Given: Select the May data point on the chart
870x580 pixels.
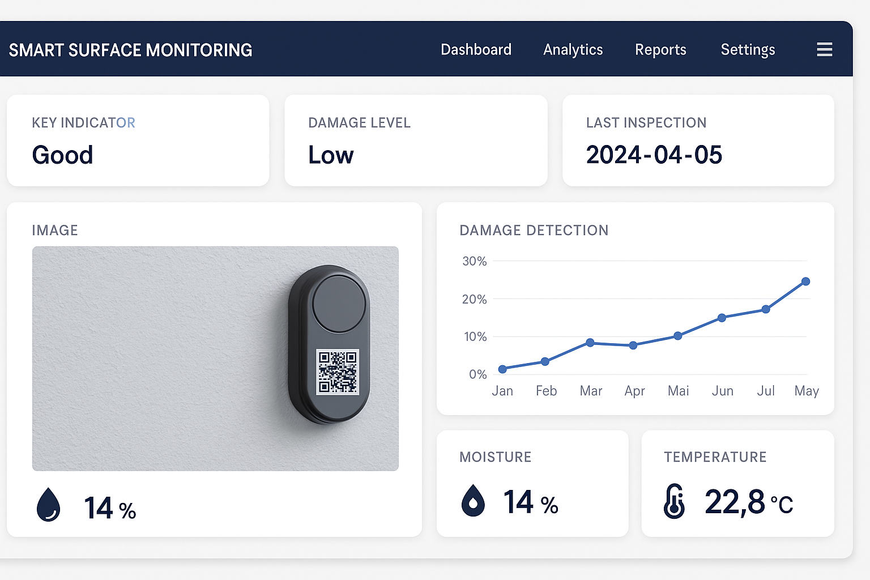Looking at the screenshot, I should 806,282.
